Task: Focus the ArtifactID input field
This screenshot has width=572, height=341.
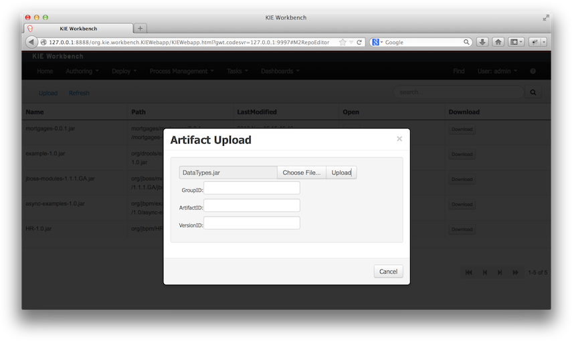Action: coord(252,205)
